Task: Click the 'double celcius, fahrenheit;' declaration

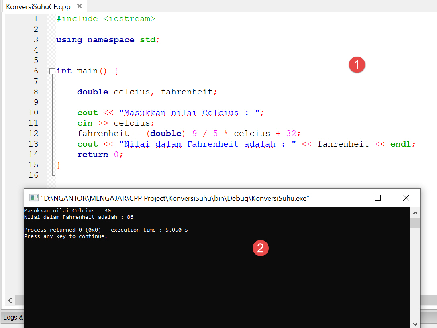Action: coord(147,92)
